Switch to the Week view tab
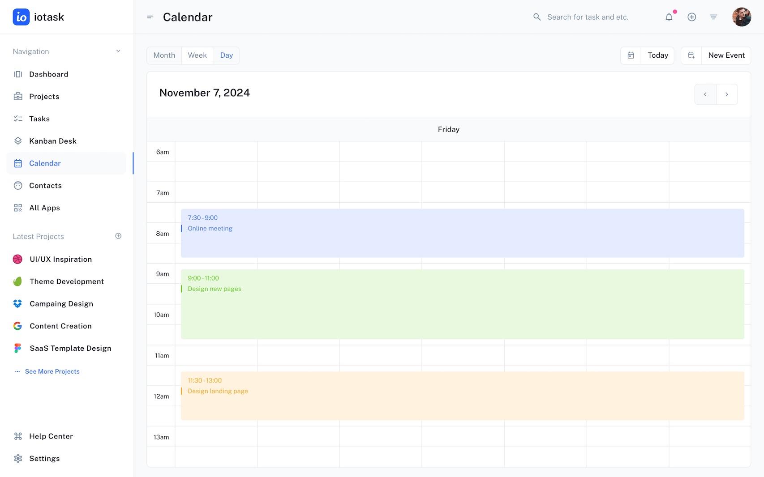Image resolution: width=764 pixels, height=477 pixels. [x=197, y=55]
